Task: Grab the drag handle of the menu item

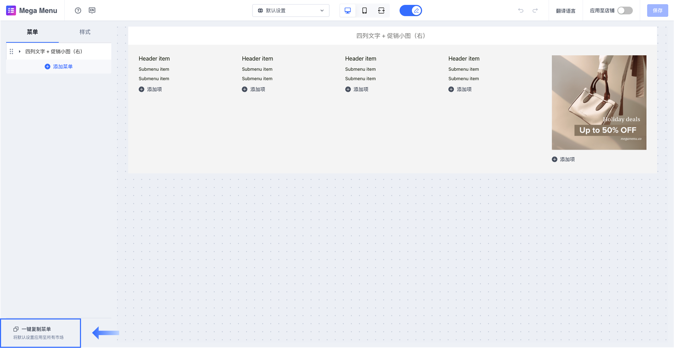Action: coord(12,51)
